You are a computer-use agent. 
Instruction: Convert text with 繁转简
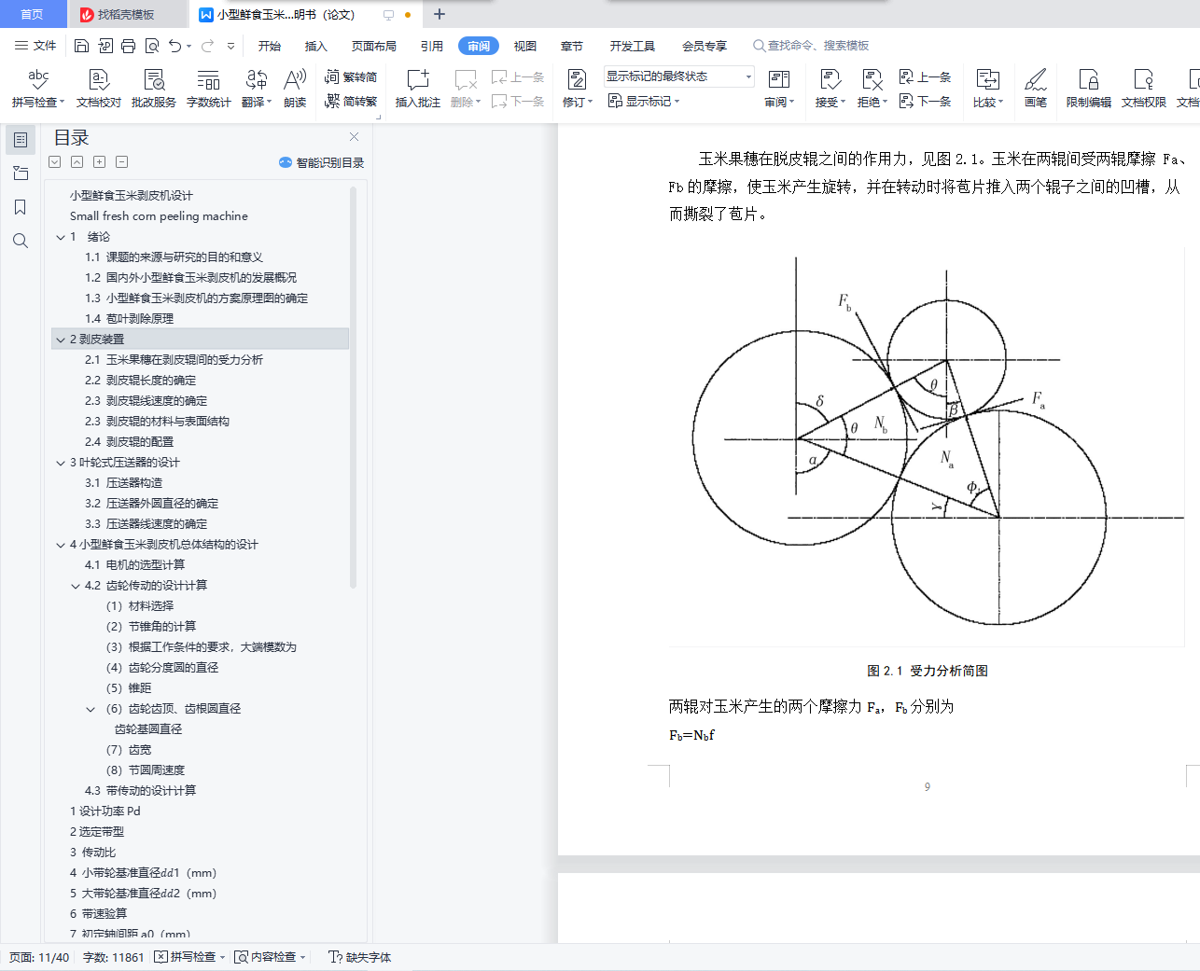tap(351, 76)
